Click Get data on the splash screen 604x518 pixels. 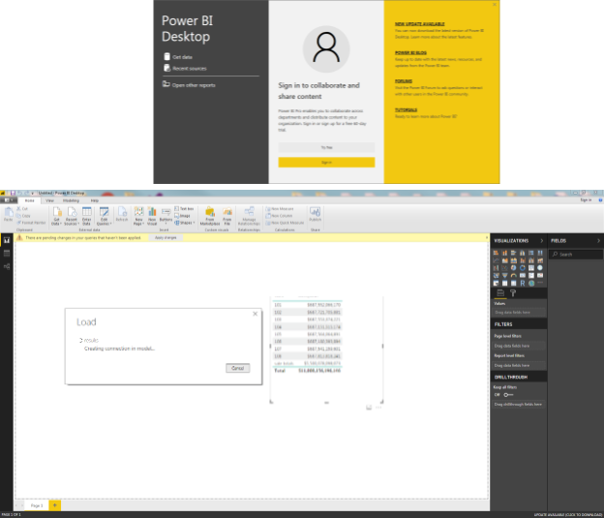pos(178,57)
